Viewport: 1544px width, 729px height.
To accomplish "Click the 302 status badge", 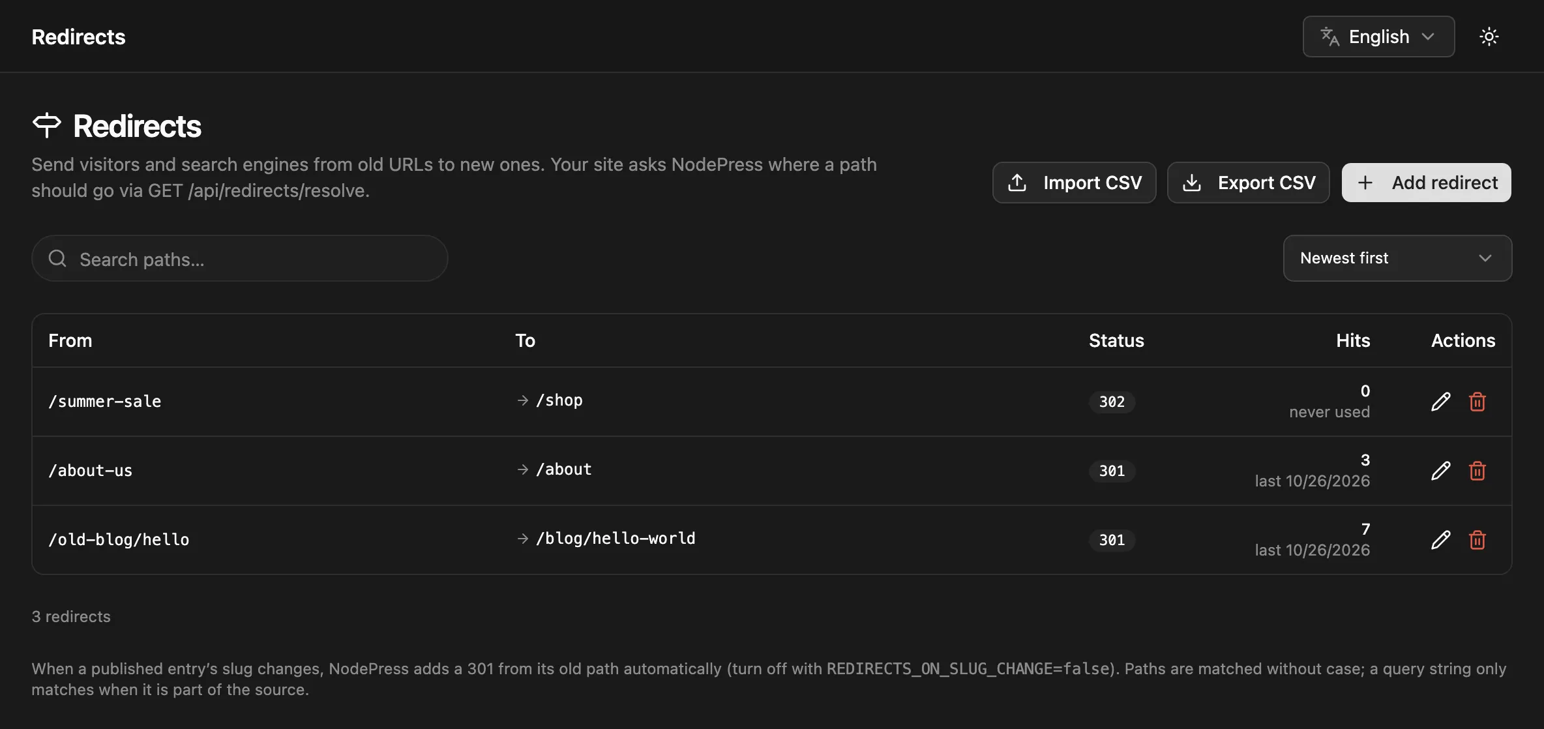I will (x=1112, y=402).
